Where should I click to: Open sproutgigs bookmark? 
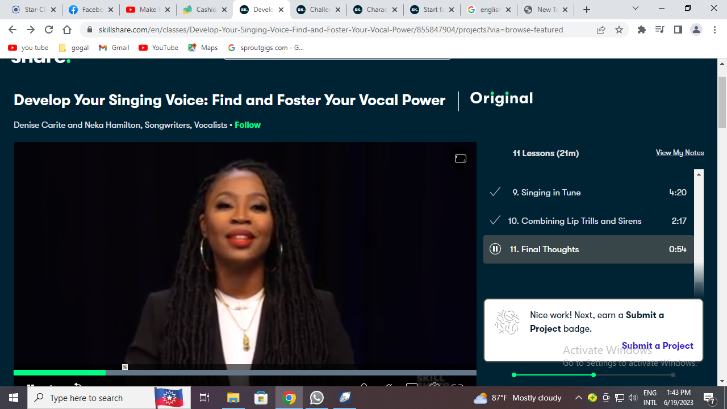click(x=266, y=48)
